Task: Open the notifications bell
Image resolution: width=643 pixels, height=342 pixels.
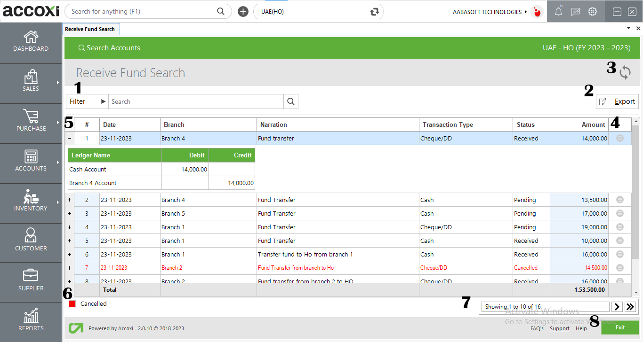Action: click(558, 11)
